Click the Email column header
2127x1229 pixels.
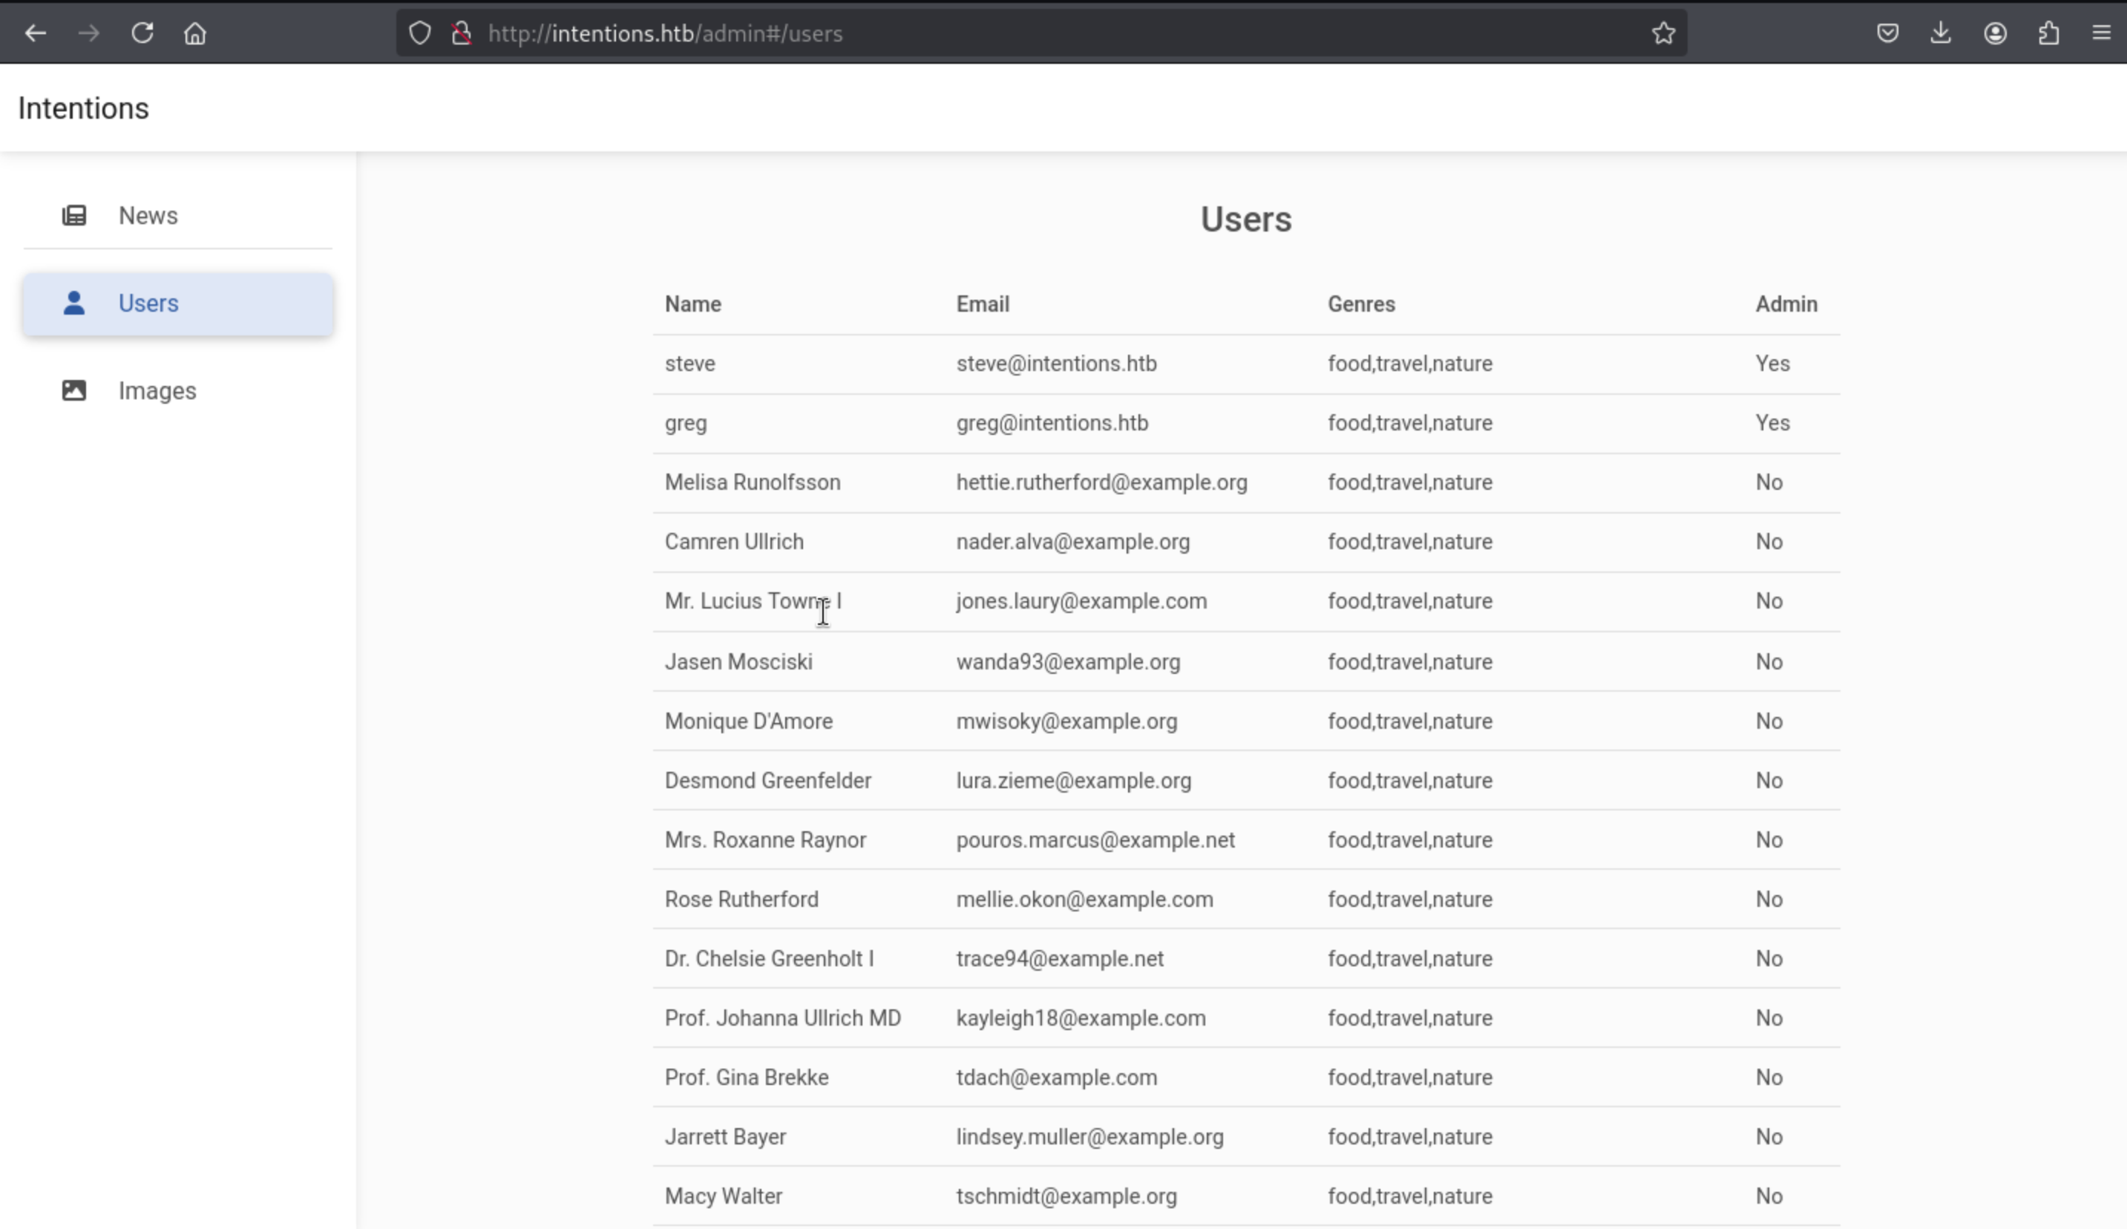click(x=982, y=304)
